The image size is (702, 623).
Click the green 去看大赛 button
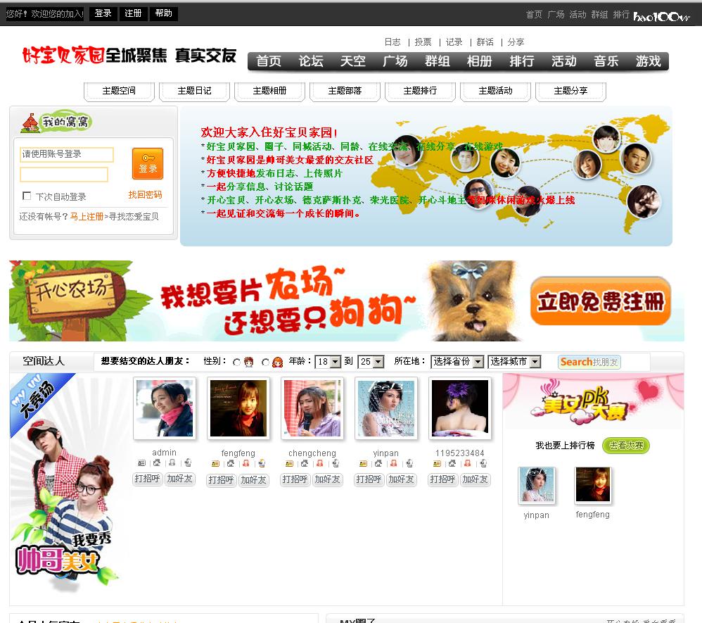coord(626,446)
